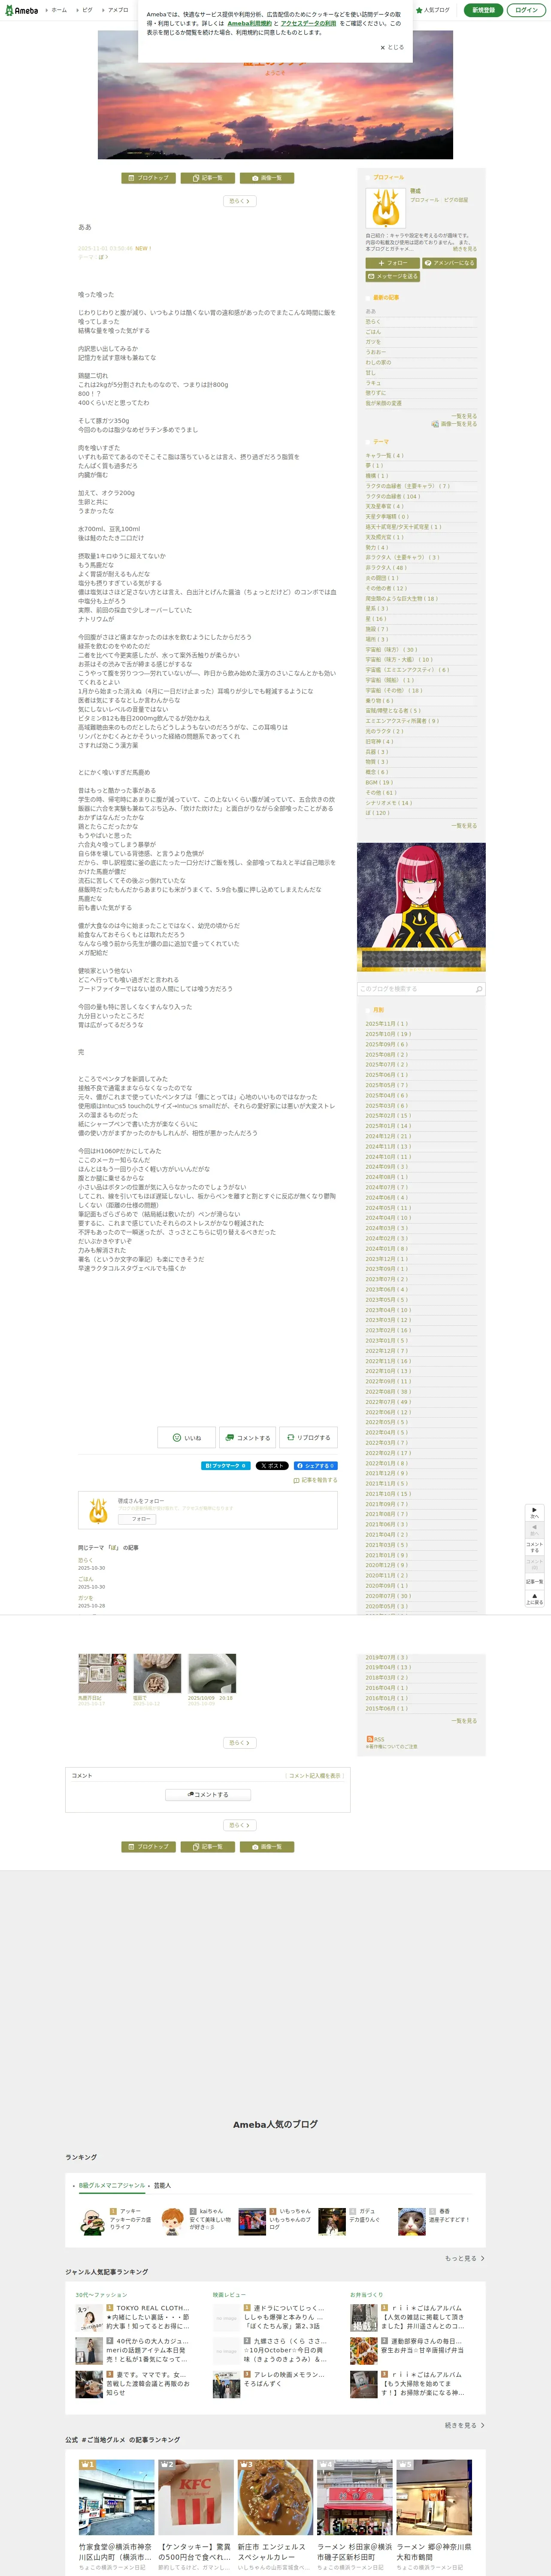
Task: Click the 新規登録 button
Action: click(x=483, y=10)
